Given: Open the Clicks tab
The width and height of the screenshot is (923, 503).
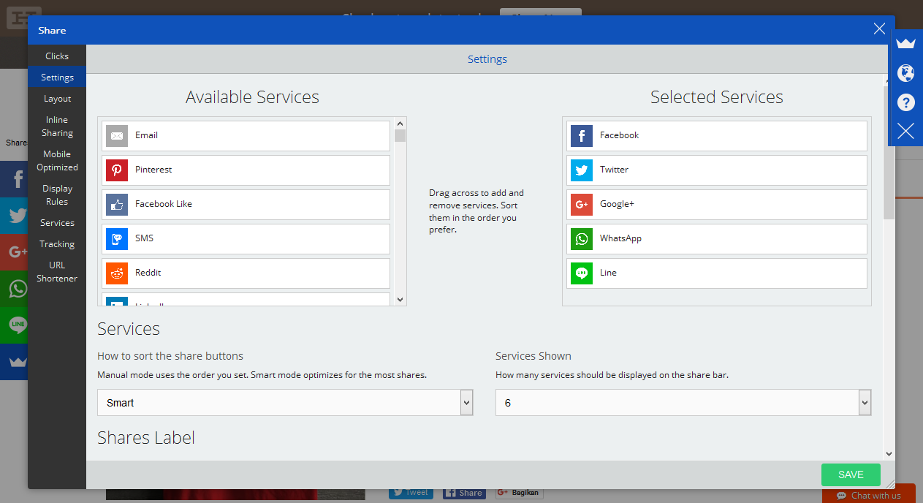Looking at the screenshot, I should point(57,56).
